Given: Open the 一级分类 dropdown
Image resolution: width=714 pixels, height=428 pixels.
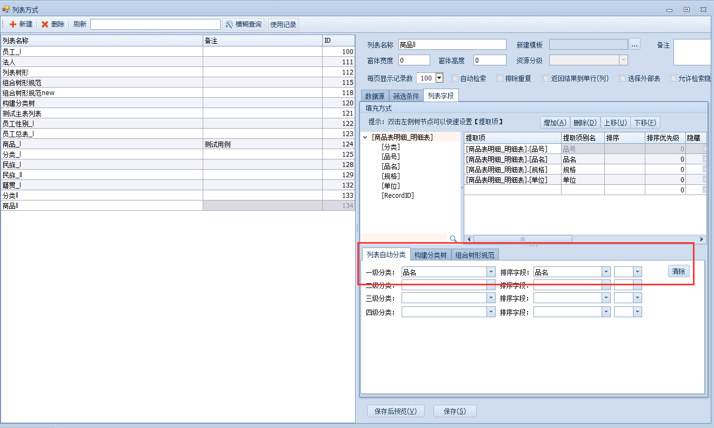Looking at the screenshot, I should 491,272.
